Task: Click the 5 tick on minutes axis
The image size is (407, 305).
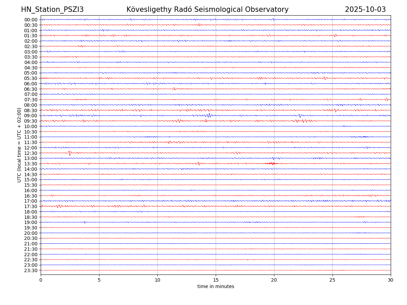Action: [x=99, y=280]
